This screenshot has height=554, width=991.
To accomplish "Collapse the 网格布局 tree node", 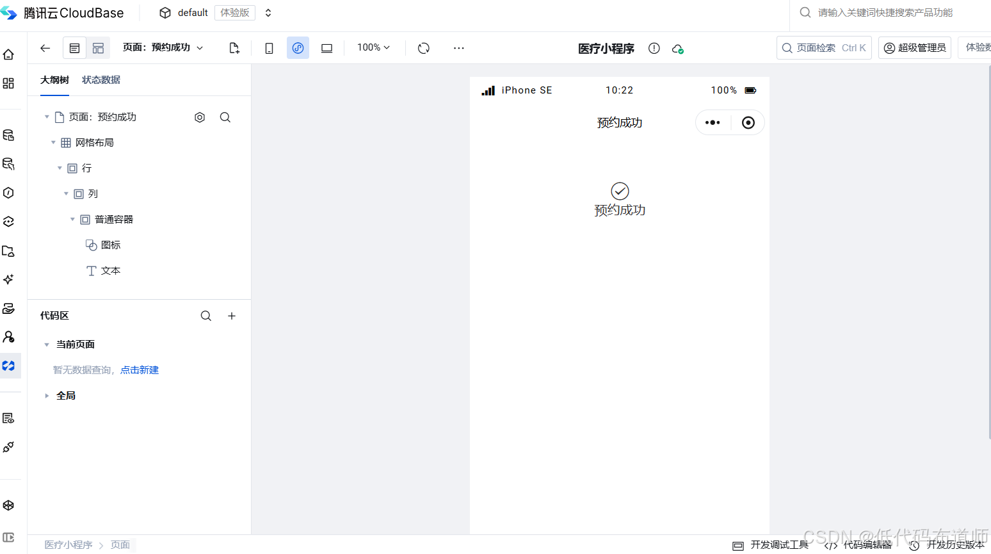I will [53, 142].
